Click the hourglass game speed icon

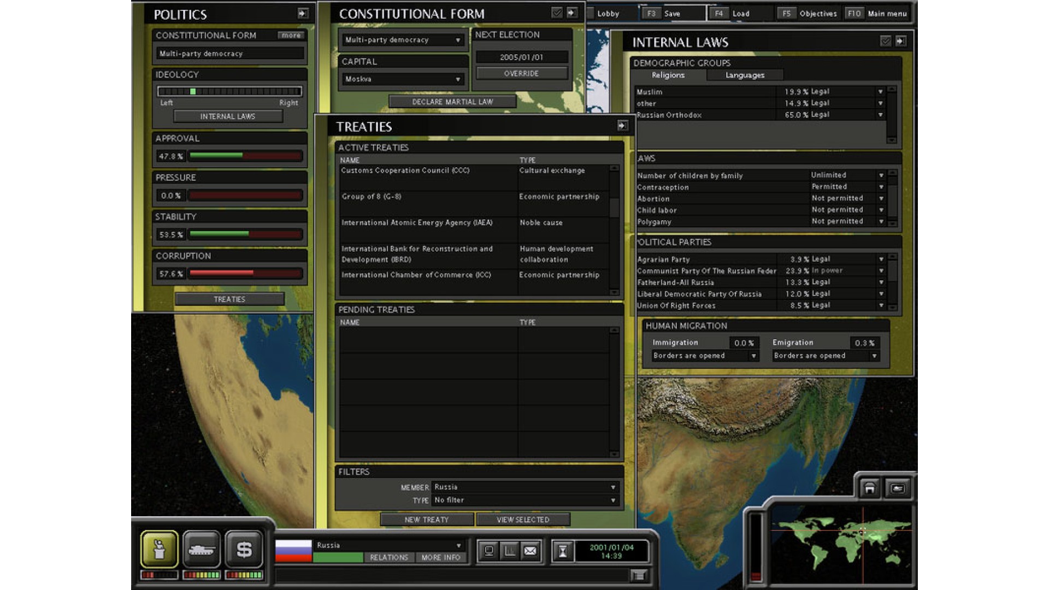click(563, 551)
